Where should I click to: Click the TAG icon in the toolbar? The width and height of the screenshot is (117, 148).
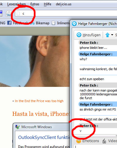pos(8,14)
